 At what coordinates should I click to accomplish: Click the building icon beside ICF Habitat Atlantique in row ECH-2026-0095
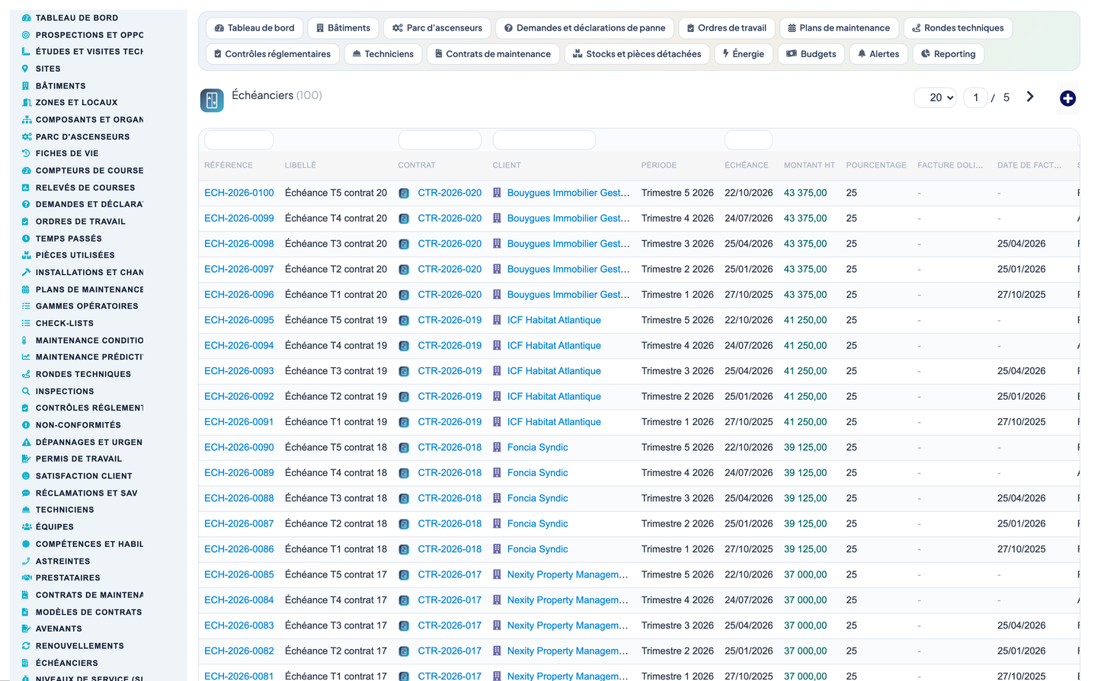pyautogui.click(x=497, y=320)
